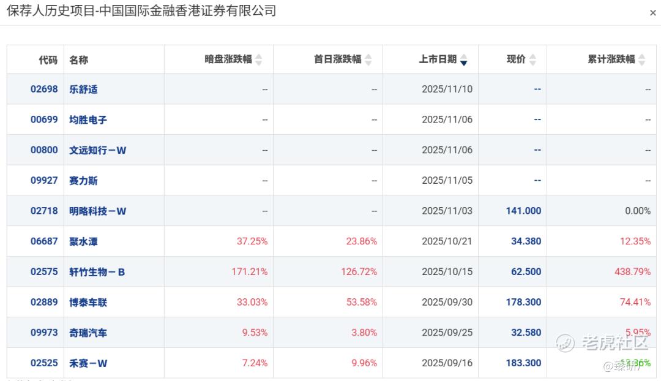Image resolution: width=661 pixels, height=381 pixels.
Task: Select the 37.25% grey market value
Action: click(252, 241)
